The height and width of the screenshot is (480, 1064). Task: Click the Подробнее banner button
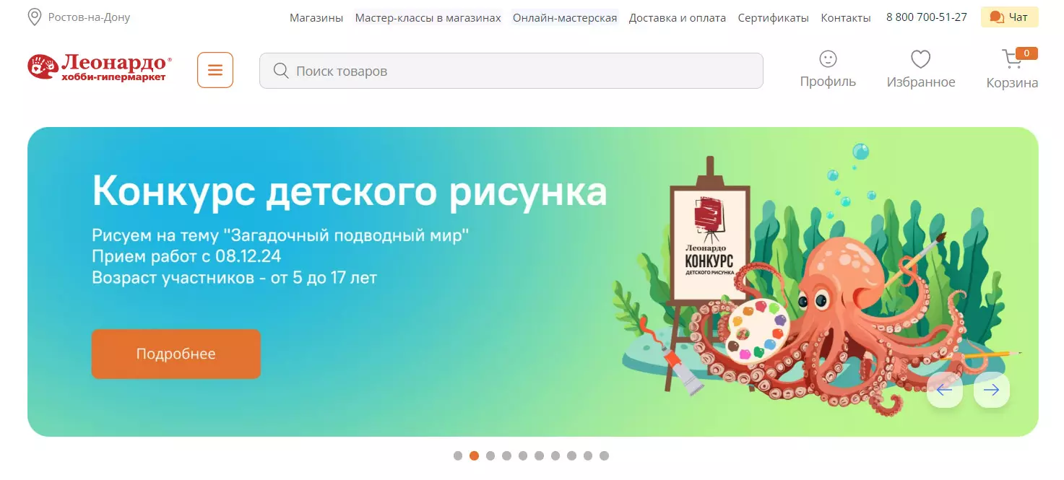[x=176, y=354]
